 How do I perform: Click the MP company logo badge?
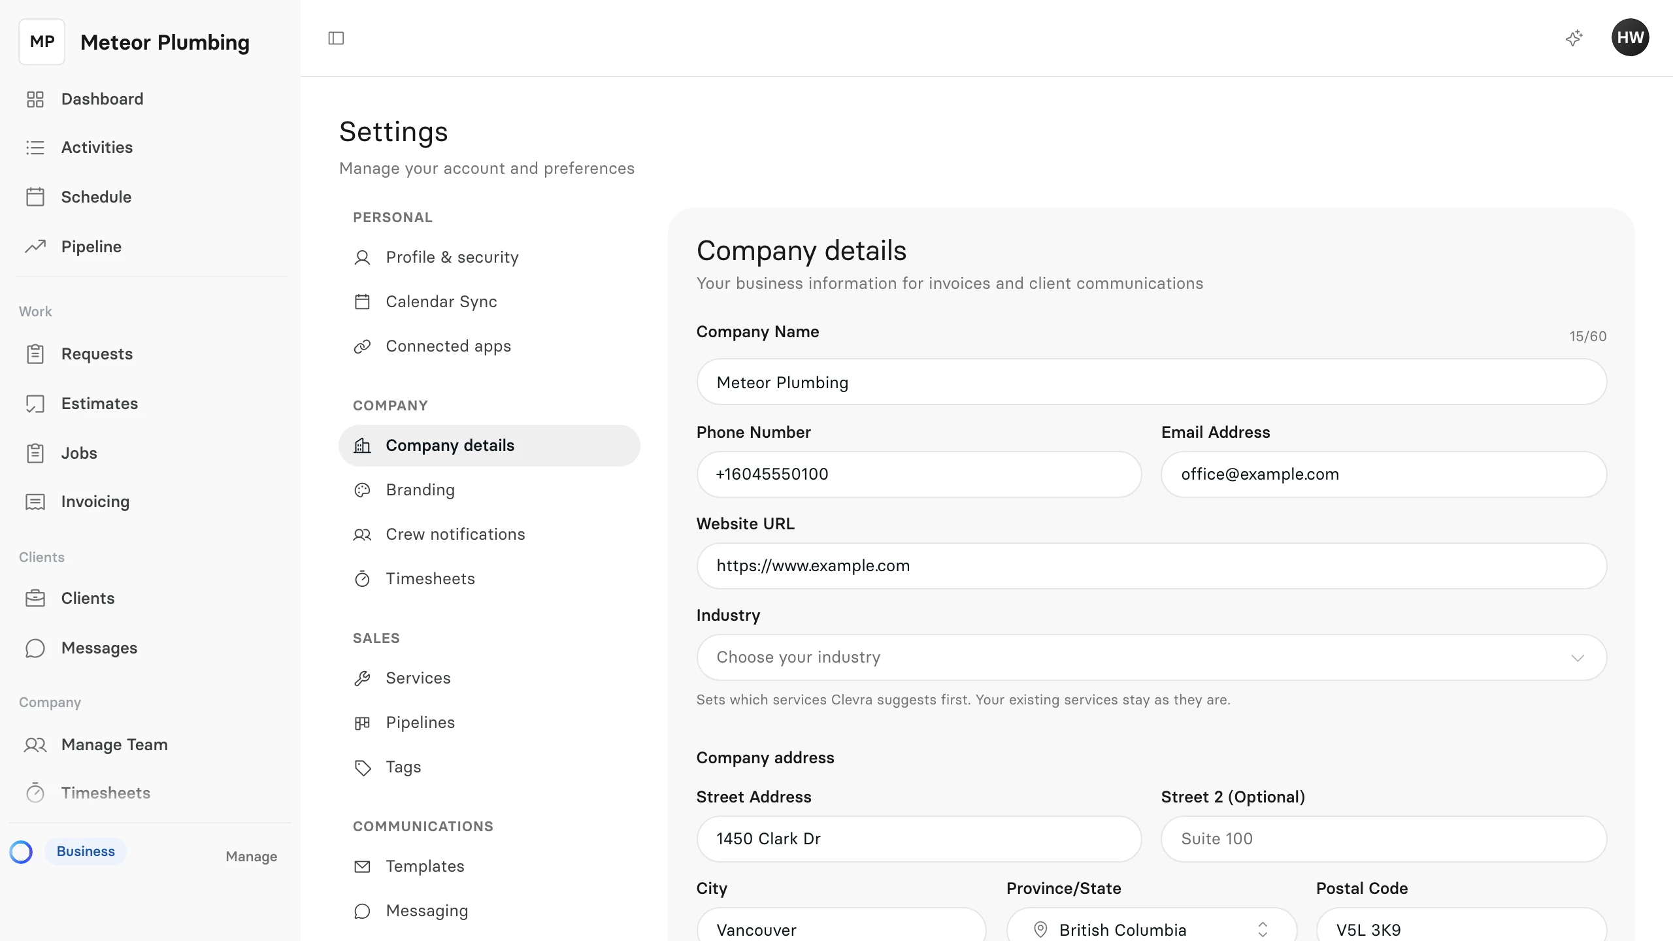[42, 42]
